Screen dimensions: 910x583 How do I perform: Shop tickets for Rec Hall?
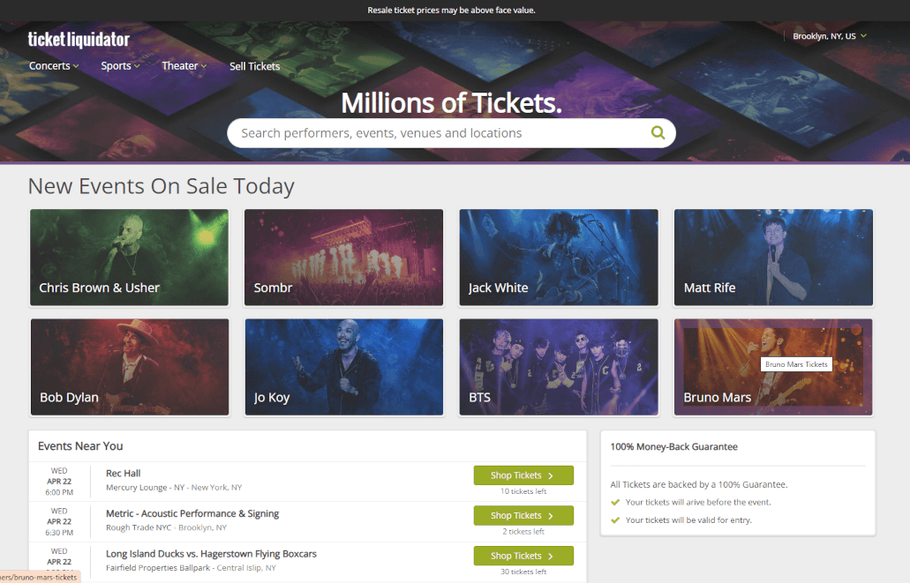pos(523,475)
